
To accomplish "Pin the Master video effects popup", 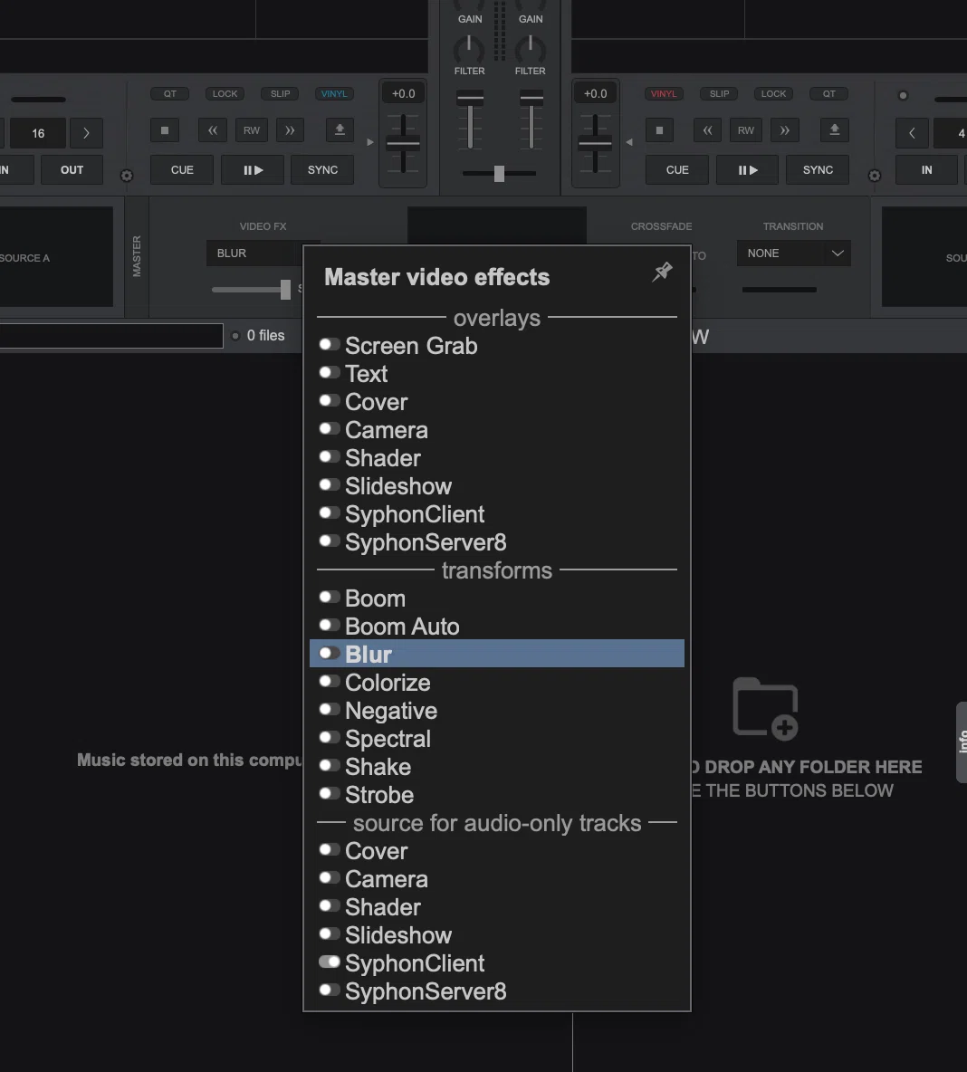I will pyautogui.click(x=662, y=272).
